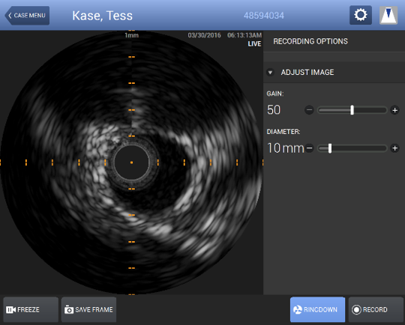Collapse the Adjust Image section arrow
Viewport: 405px width, 325px height.
270,73
